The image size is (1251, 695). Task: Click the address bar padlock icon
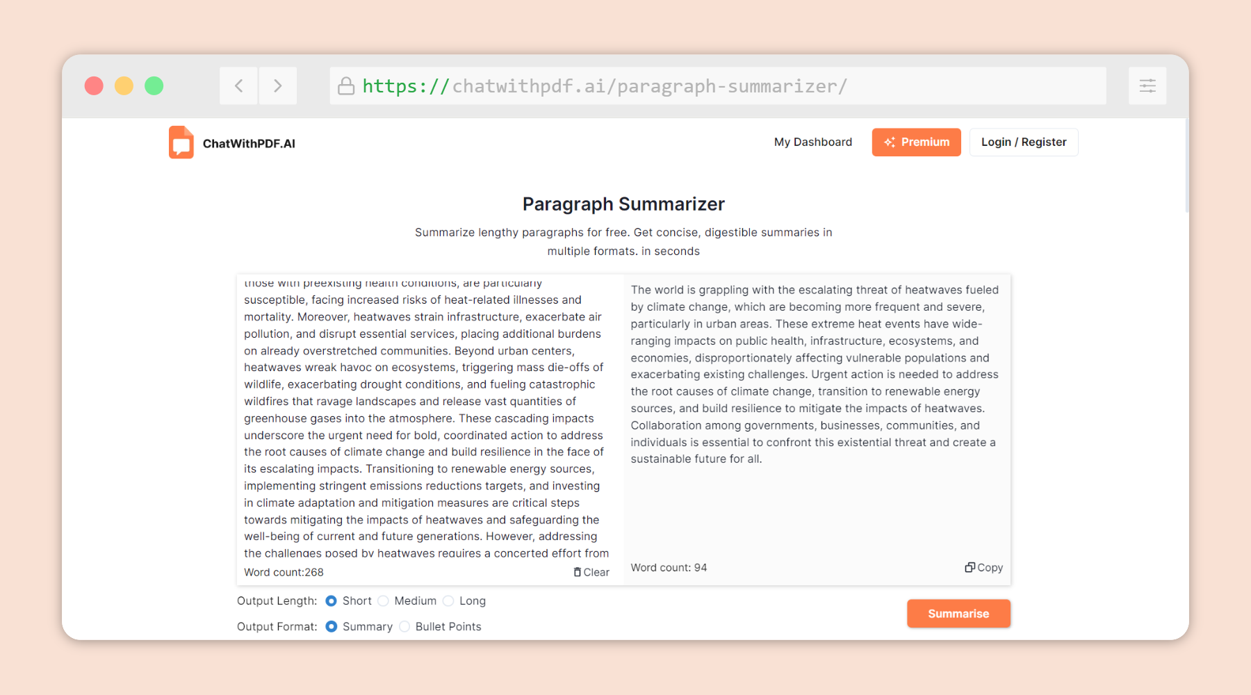(346, 86)
